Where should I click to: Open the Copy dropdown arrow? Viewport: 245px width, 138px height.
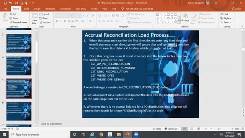click(x=20, y=18)
